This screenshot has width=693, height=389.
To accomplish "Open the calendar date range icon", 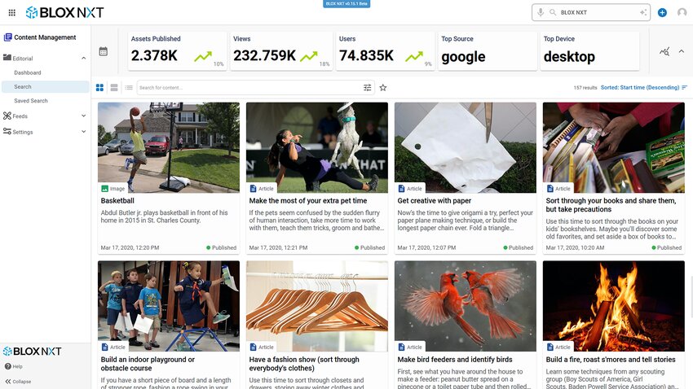I will [x=104, y=51].
